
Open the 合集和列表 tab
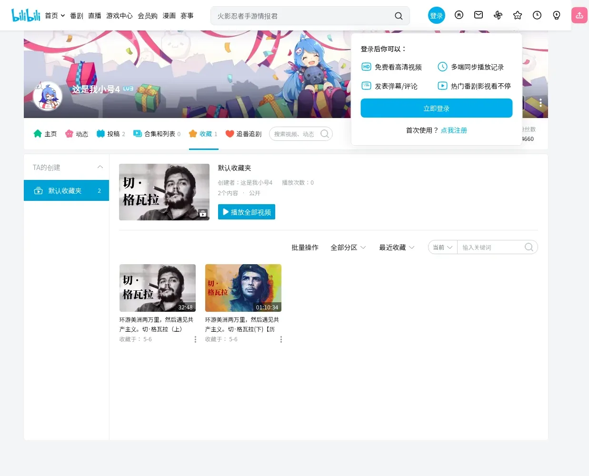point(157,134)
